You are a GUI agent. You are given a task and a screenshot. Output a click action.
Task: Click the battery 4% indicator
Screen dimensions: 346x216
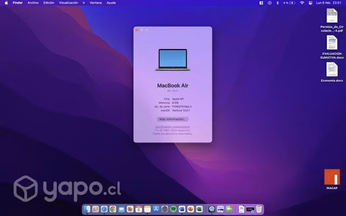point(289,3)
